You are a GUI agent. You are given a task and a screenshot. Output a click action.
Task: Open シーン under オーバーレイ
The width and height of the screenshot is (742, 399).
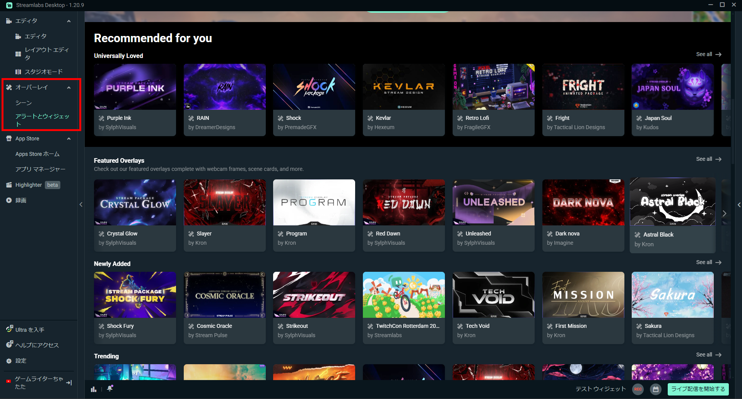click(24, 103)
